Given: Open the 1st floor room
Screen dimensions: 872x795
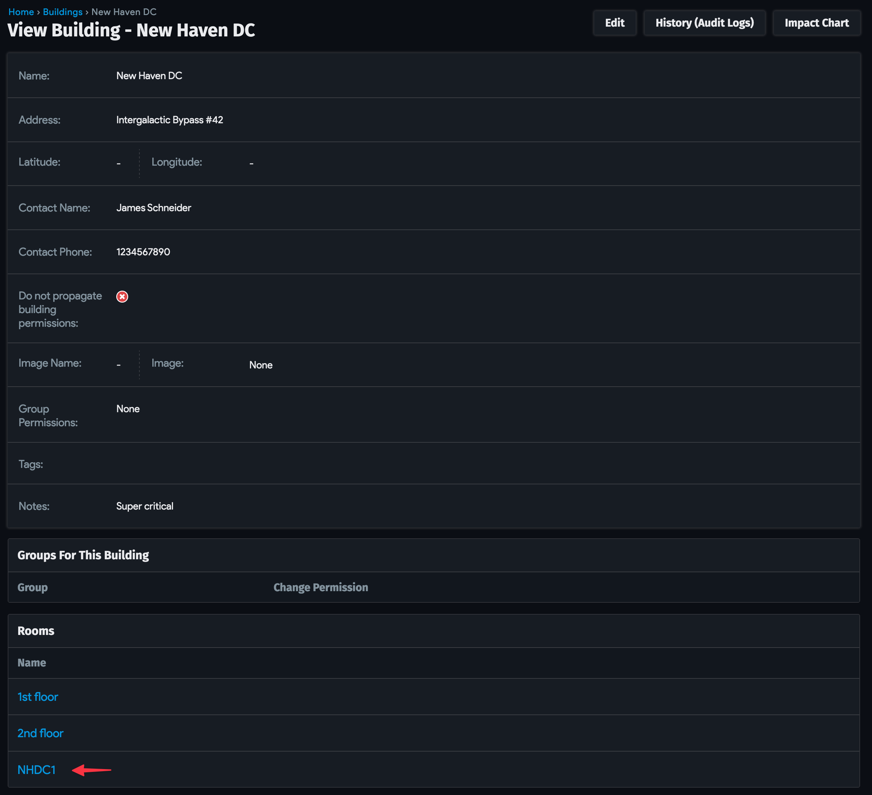Looking at the screenshot, I should (x=37, y=697).
